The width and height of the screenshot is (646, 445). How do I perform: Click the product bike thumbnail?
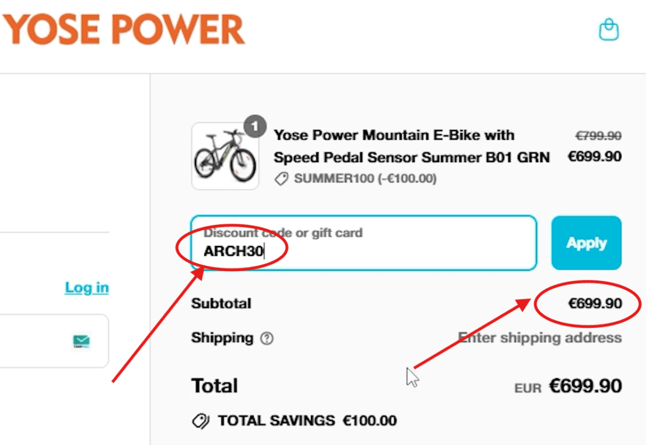pos(225,154)
